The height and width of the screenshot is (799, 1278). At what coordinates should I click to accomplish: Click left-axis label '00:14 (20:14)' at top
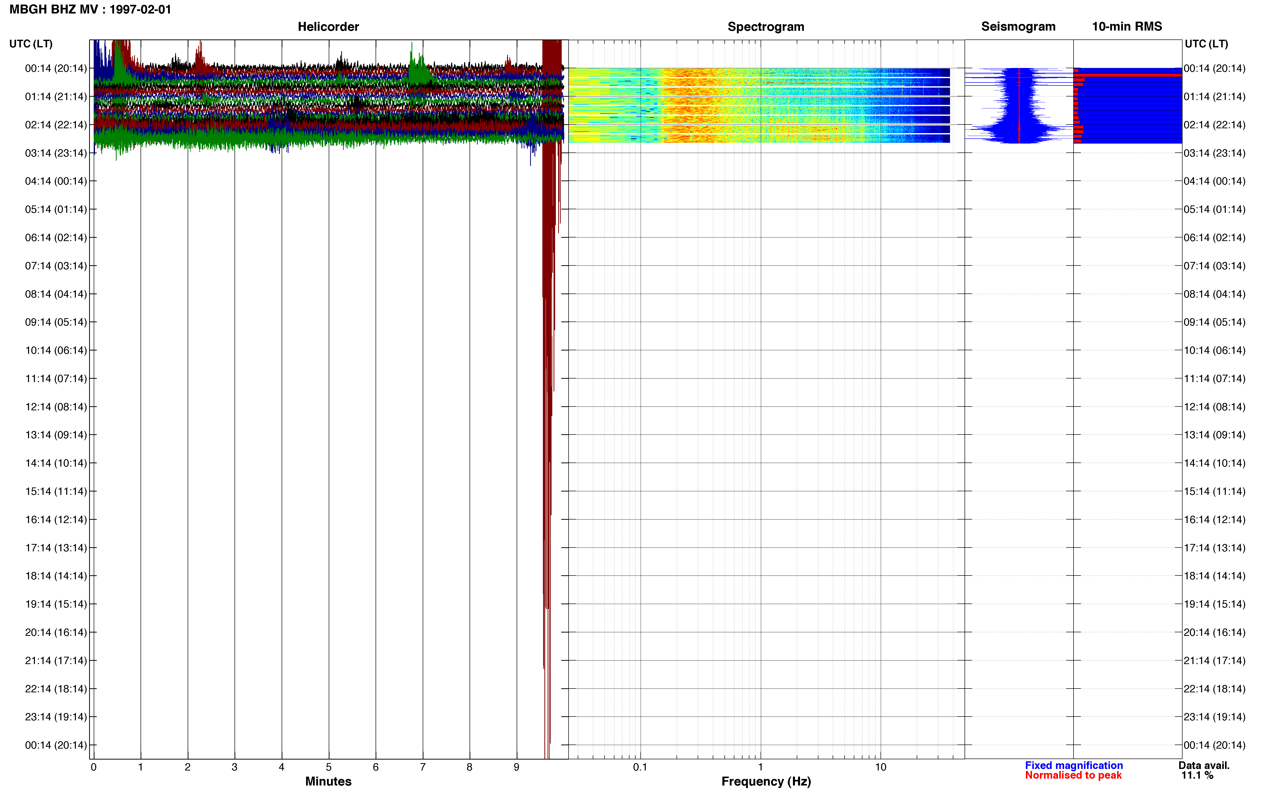[56, 68]
